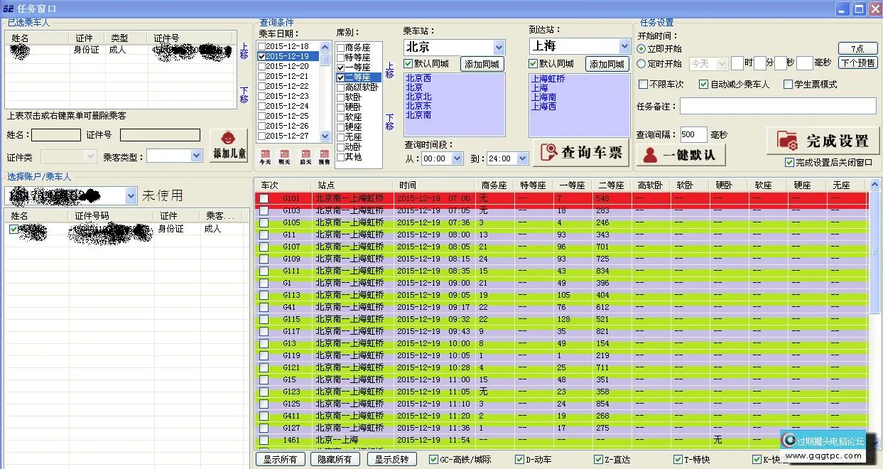Click the 后天 (day after tomorrow) calendar icon
Viewport: 883px width, 469px height.
(305, 156)
